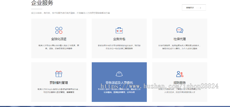Click the arrow inside the 查看更多 button
This screenshot has height=107, width=230.
(201, 8)
